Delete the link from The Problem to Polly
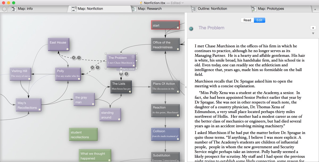The width and height of the screenshot is (319, 162). coord(93,67)
